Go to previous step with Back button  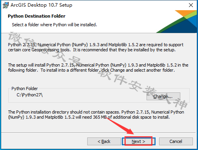coord(104,141)
